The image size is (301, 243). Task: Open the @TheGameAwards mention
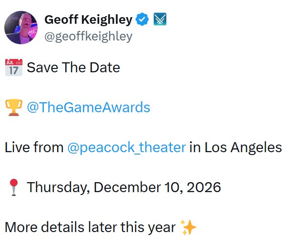point(88,107)
